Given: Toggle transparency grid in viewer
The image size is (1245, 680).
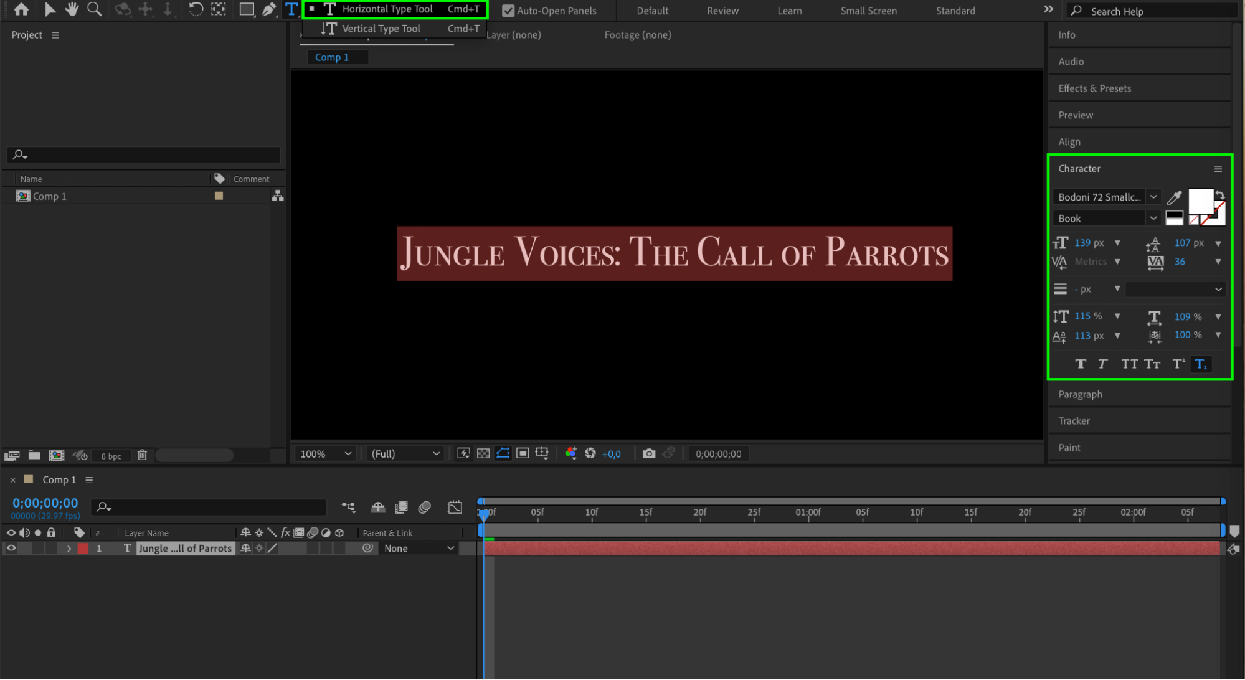Looking at the screenshot, I should [x=483, y=454].
